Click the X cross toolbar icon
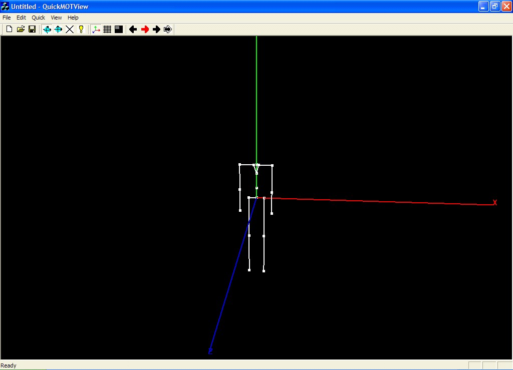The width and height of the screenshot is (513, 370). coord(70,30)
